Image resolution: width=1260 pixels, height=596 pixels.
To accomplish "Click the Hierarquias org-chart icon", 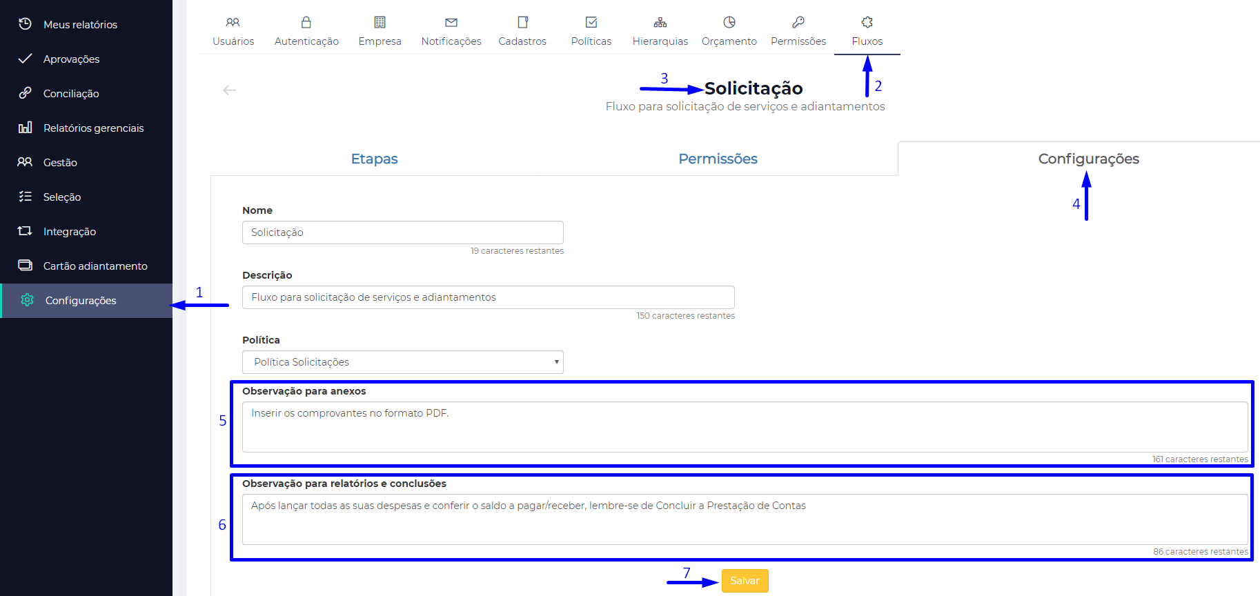I will click(x=660, y=23).
